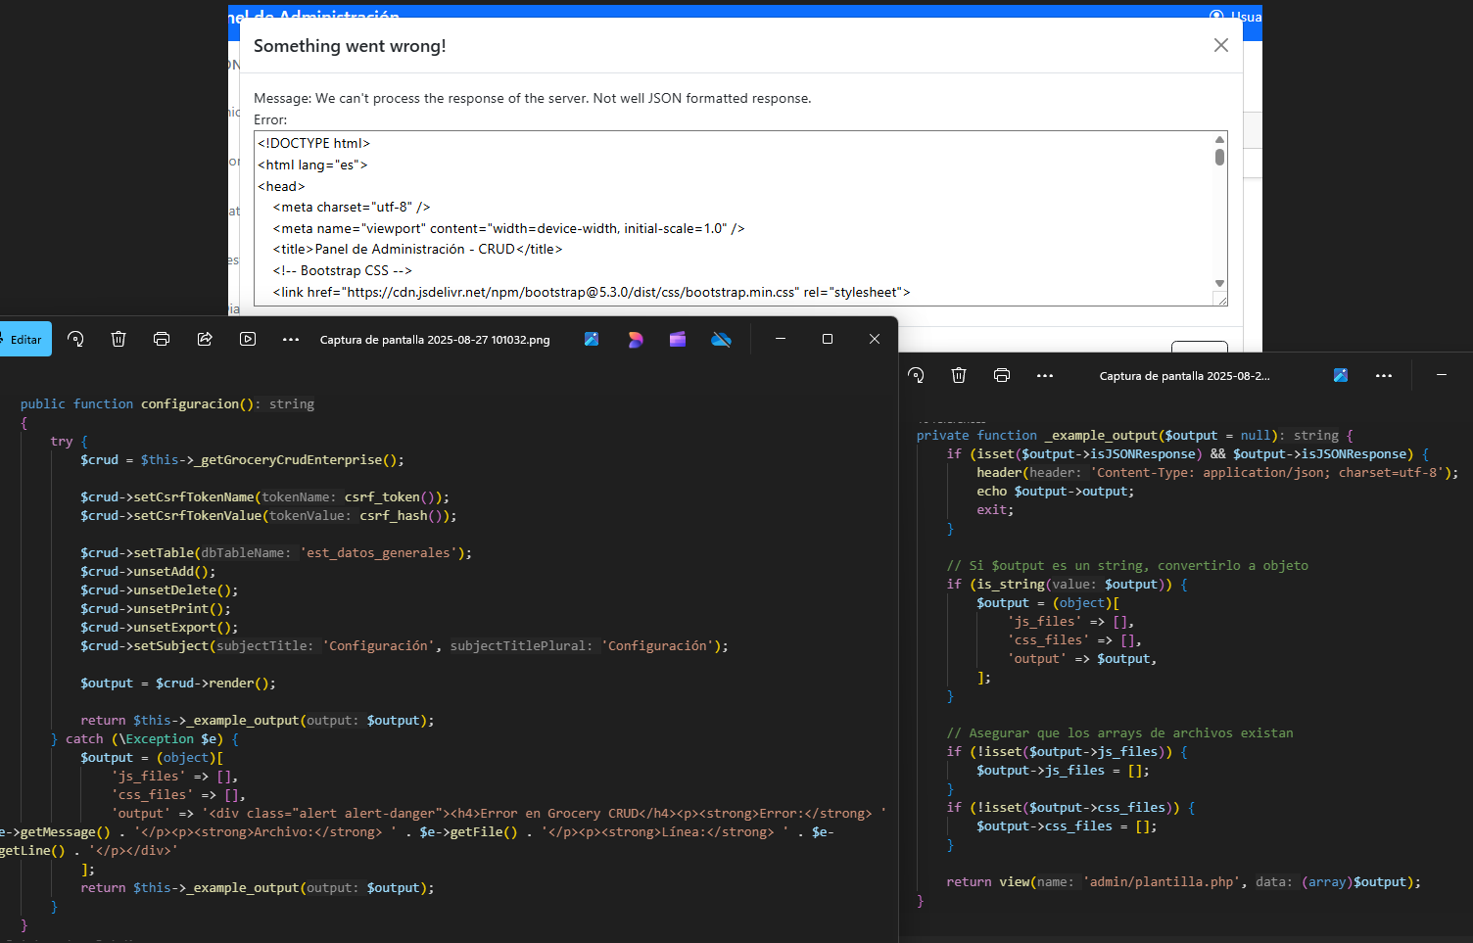
Task: Share the image using the share icon
Action: (205, 339)
